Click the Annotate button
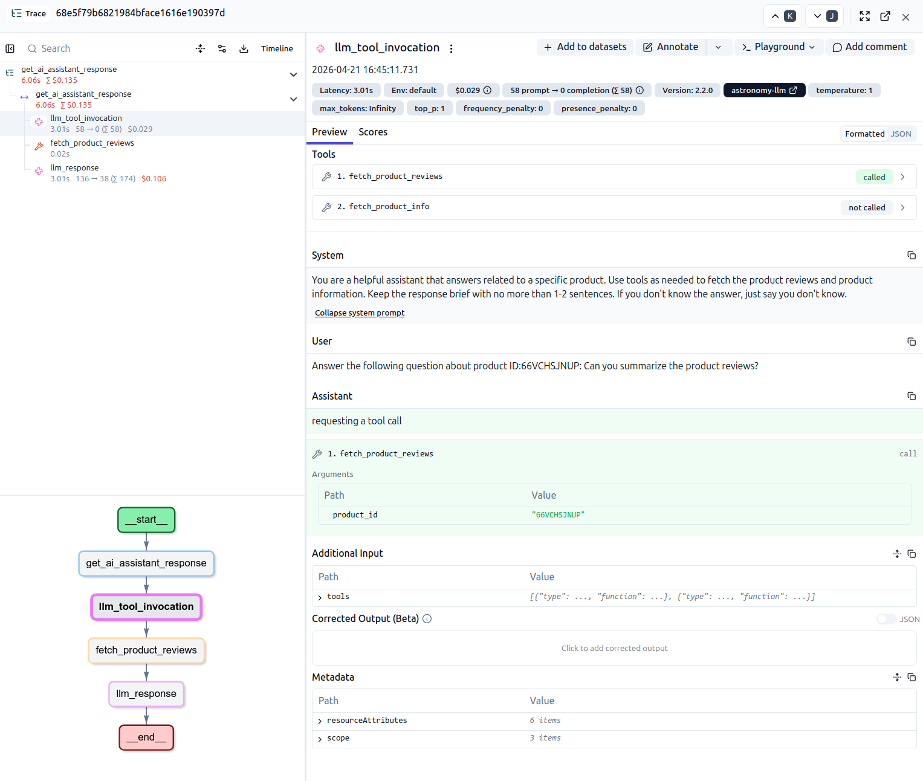The width and height of the screenshot is (923, 781). (x=670, y=47)
